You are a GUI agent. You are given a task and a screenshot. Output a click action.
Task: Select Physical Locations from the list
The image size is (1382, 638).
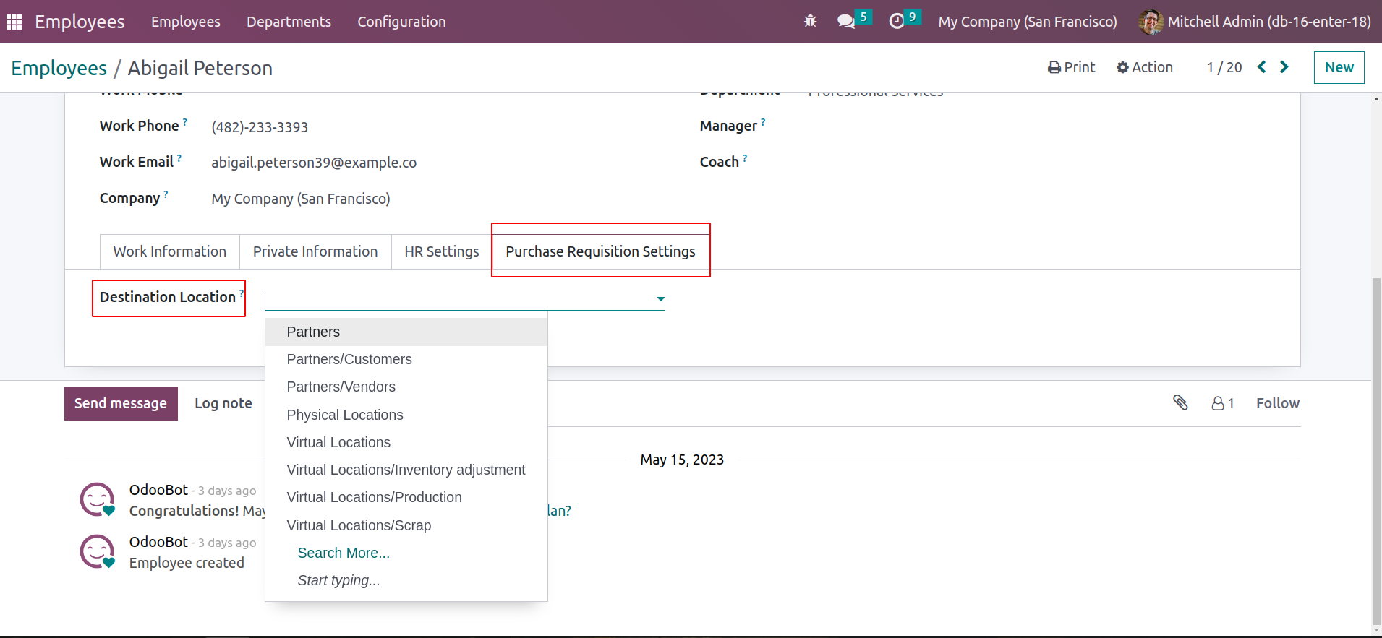click(345, 415)
